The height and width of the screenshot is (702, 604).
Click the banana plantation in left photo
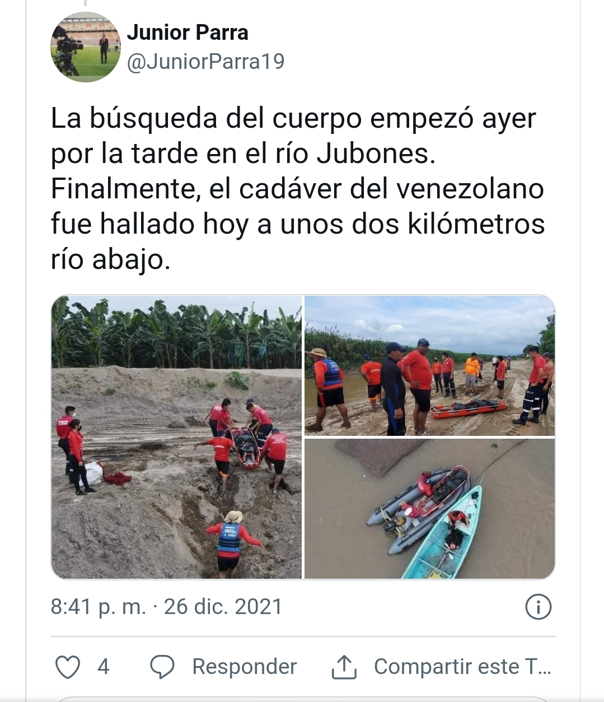[x=176, y=333]
